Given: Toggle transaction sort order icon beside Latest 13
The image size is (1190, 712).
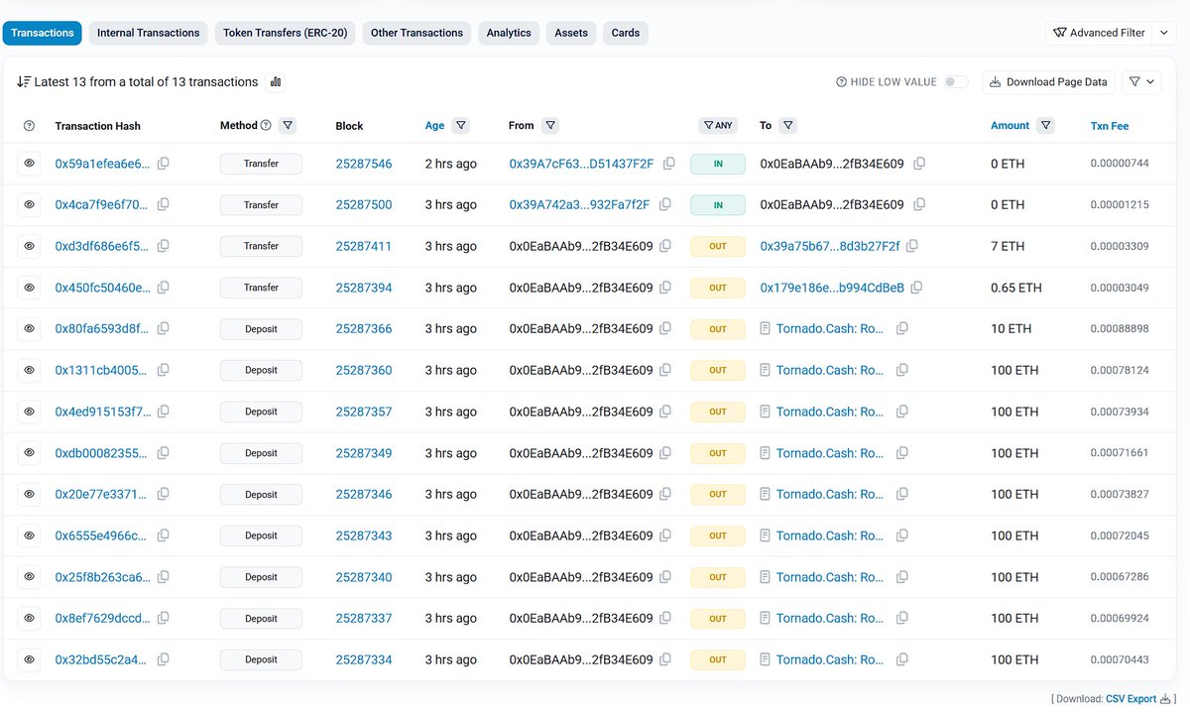Looking at the screenshot, I should pos(24,82).
